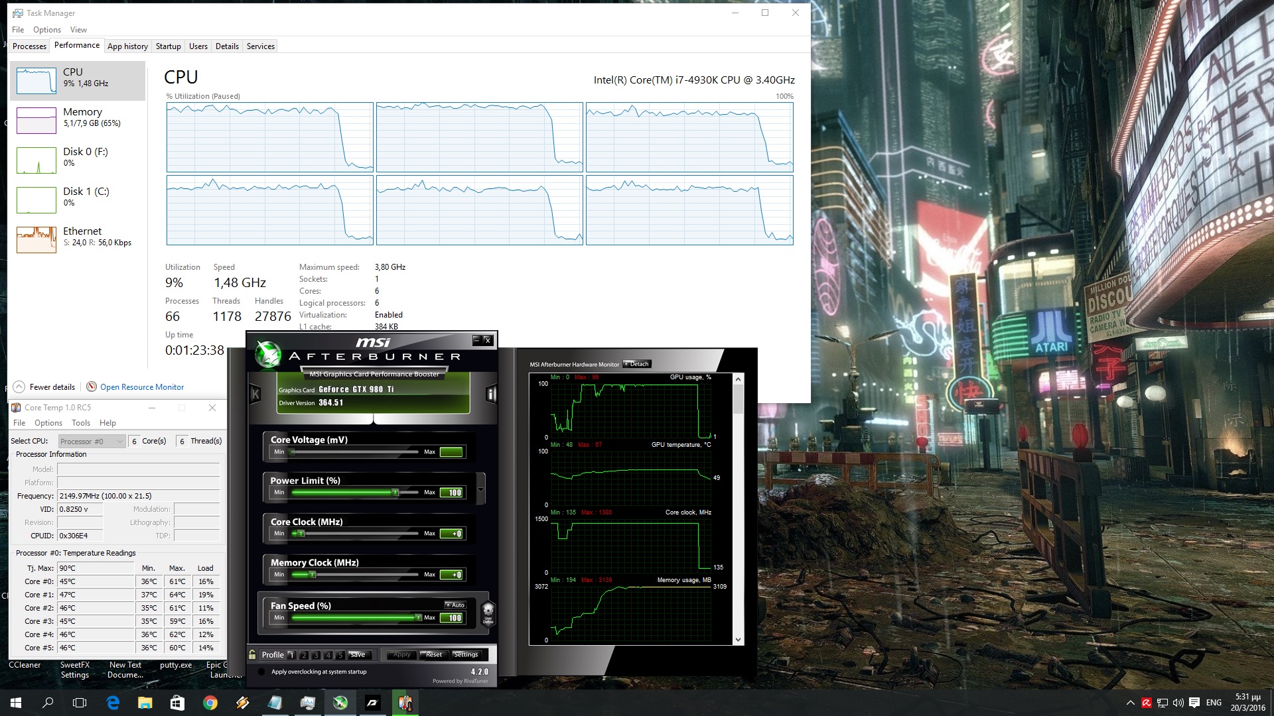Image resolution: width=1274 pixels, height=716 pixels.
Task: Open Resource Monitor icon link in Task Manager
Action: point(92,387)
